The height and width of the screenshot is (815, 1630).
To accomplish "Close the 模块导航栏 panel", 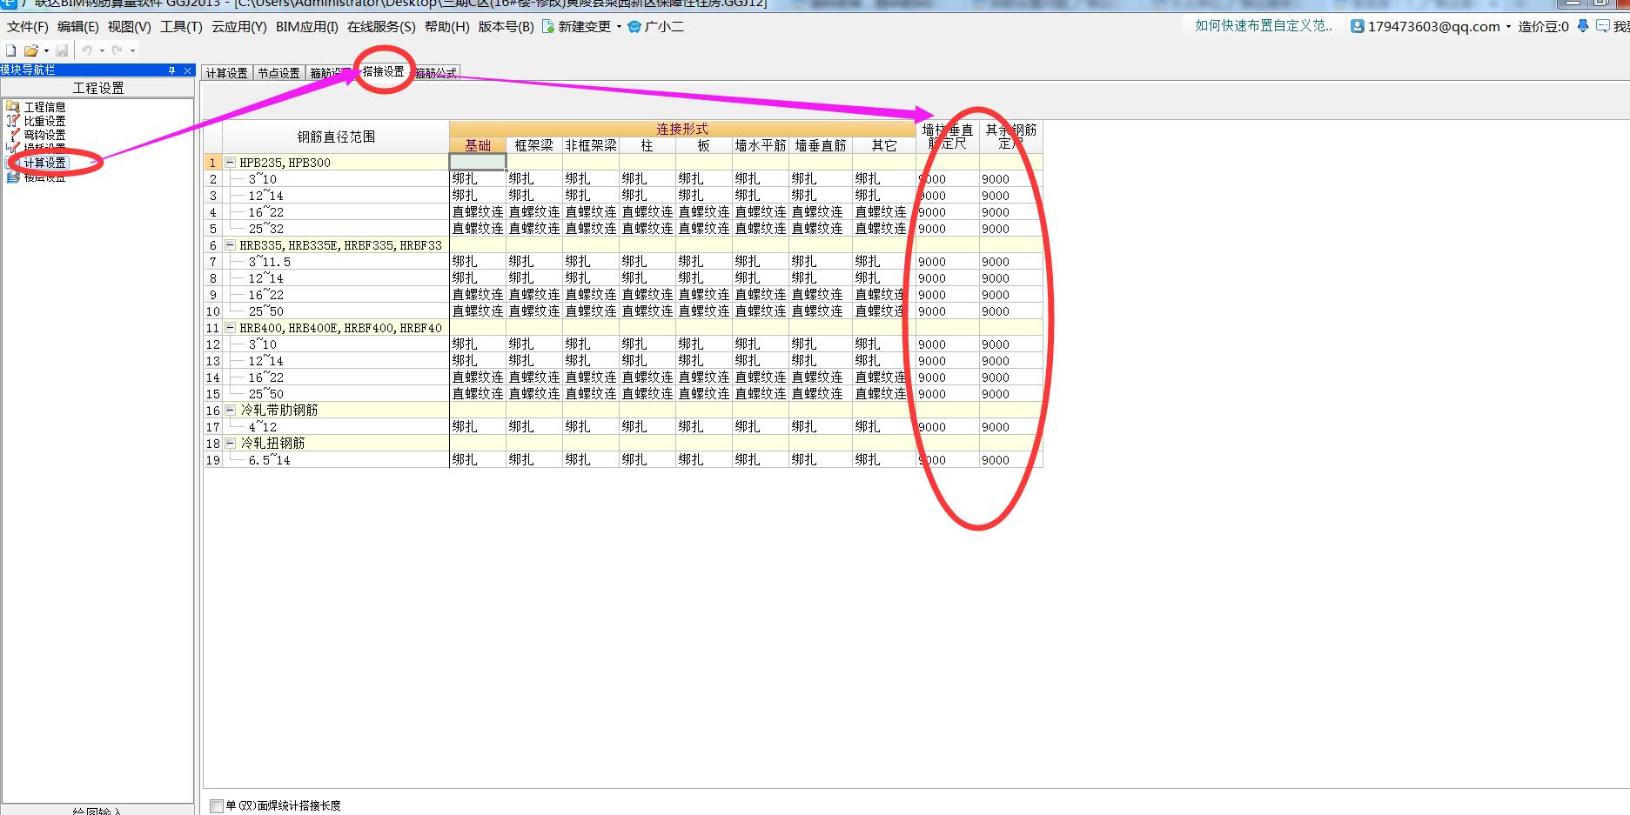I will click(x=188, y=70).
